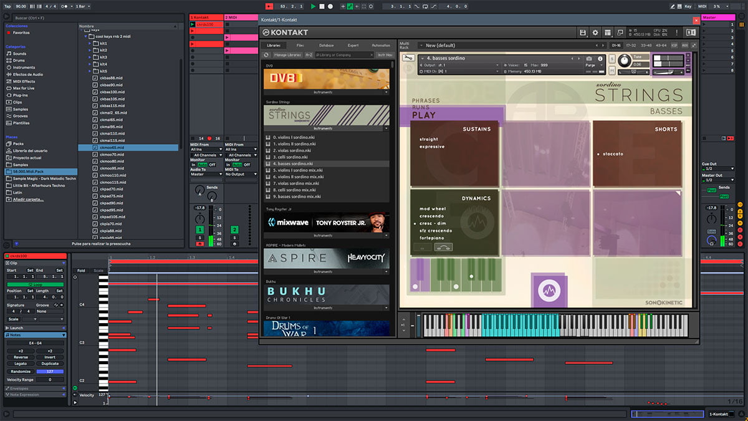Stop playback with the square transport button
This screenshot has height=421, width=748.
click(x=322, y=6)
